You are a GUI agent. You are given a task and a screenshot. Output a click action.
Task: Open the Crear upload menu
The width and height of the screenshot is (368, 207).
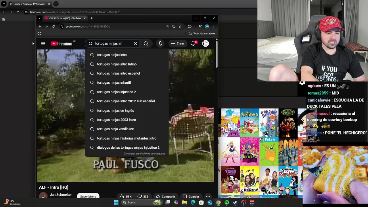(177, 44)
